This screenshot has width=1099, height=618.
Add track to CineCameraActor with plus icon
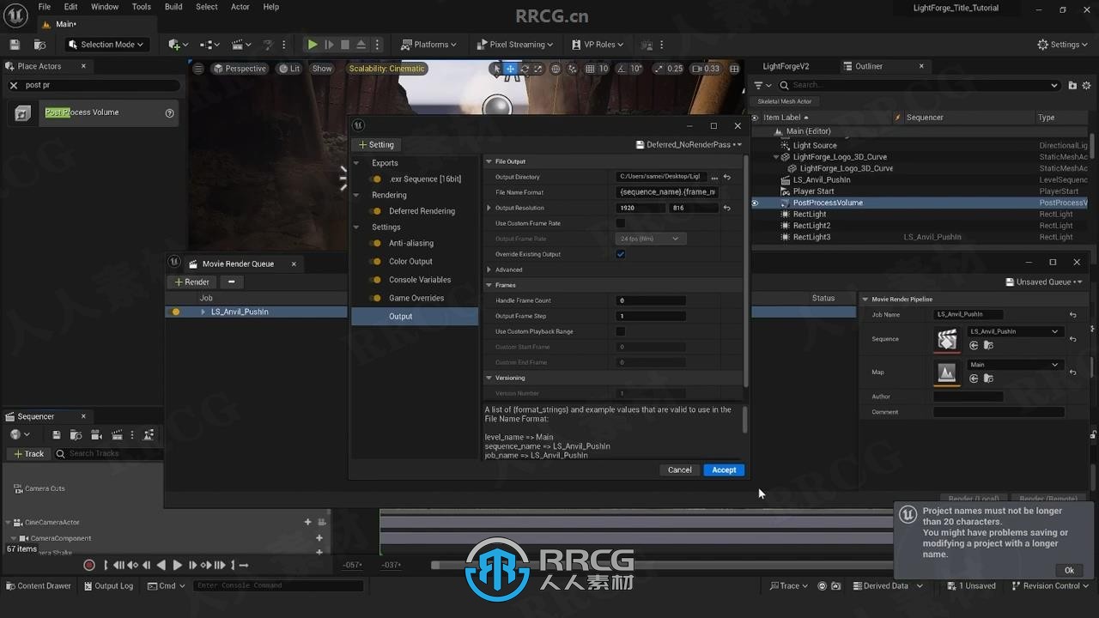point(308,522)
